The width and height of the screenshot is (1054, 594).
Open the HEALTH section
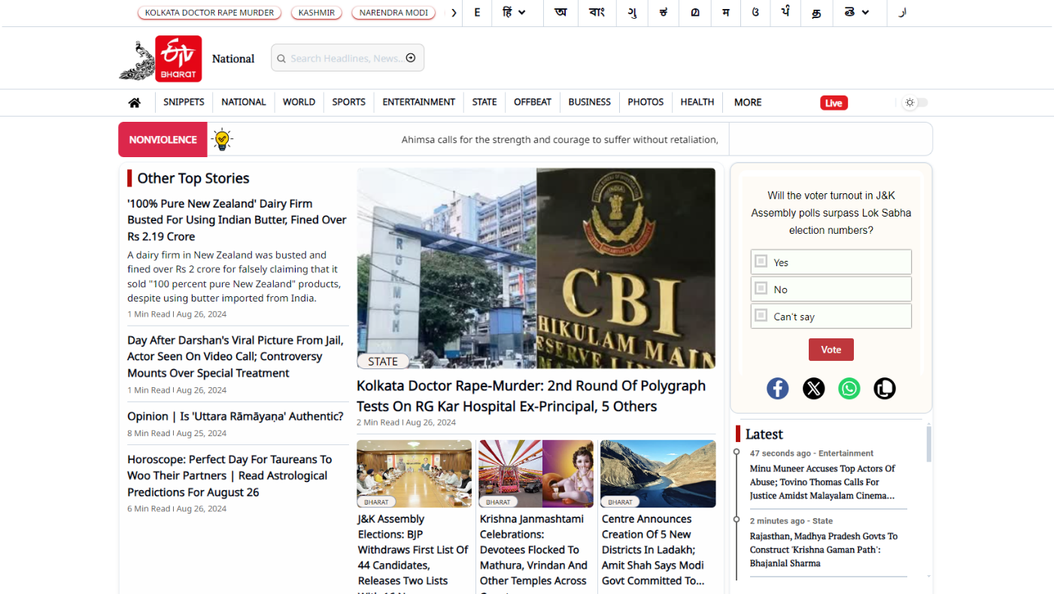click(x=697, y=102)
